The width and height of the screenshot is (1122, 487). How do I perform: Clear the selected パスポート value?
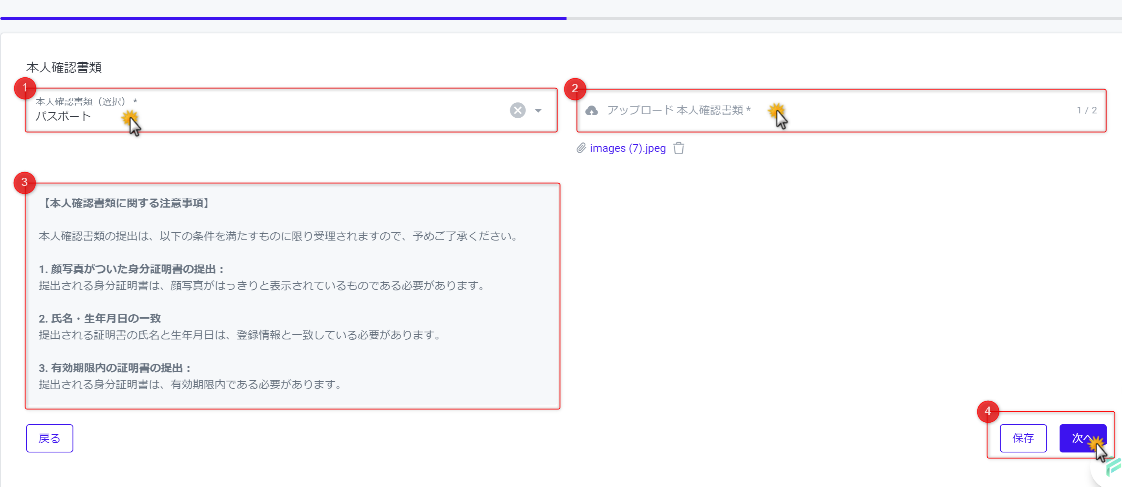(x=517, y=110)
